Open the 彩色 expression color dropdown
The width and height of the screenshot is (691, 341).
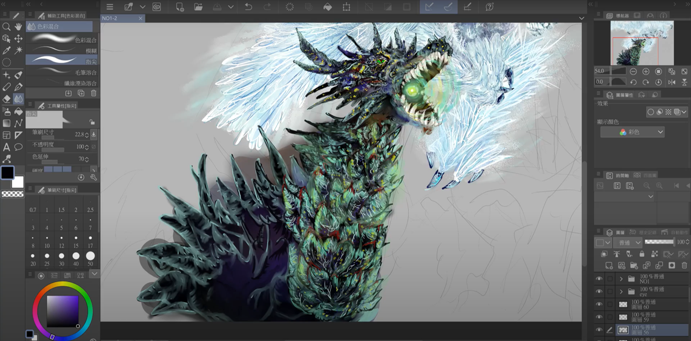click(x=632, y=132)
